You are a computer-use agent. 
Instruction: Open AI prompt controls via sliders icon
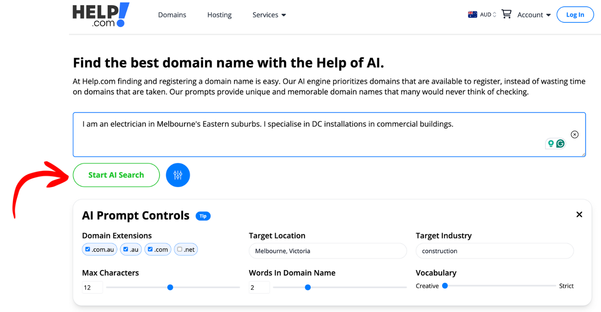pos(178,175)
